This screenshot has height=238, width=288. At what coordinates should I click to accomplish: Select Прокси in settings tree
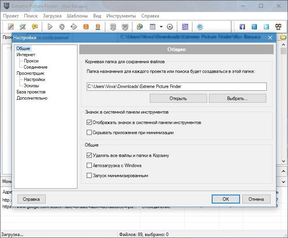31,61
